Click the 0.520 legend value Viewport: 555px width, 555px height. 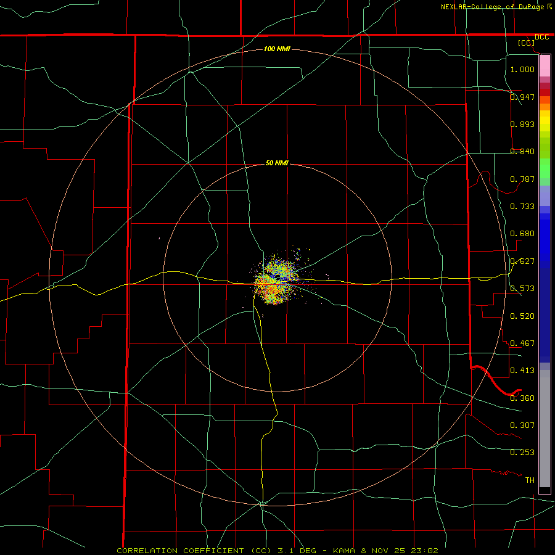(522, 316)
